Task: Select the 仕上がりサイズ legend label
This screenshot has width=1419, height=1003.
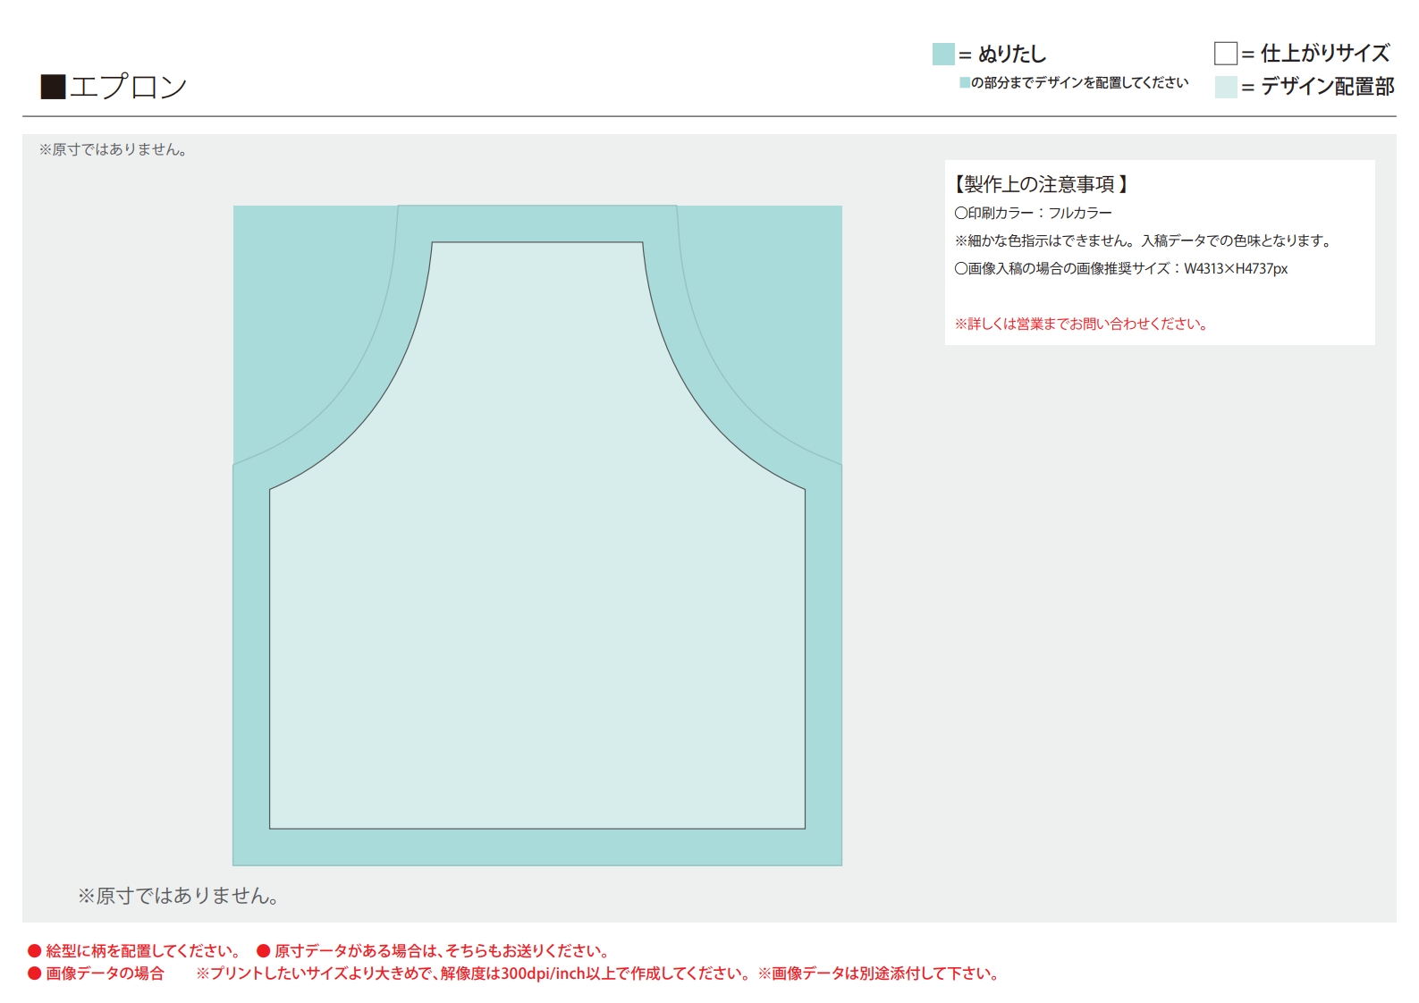Action: (x=1325, y=54)
